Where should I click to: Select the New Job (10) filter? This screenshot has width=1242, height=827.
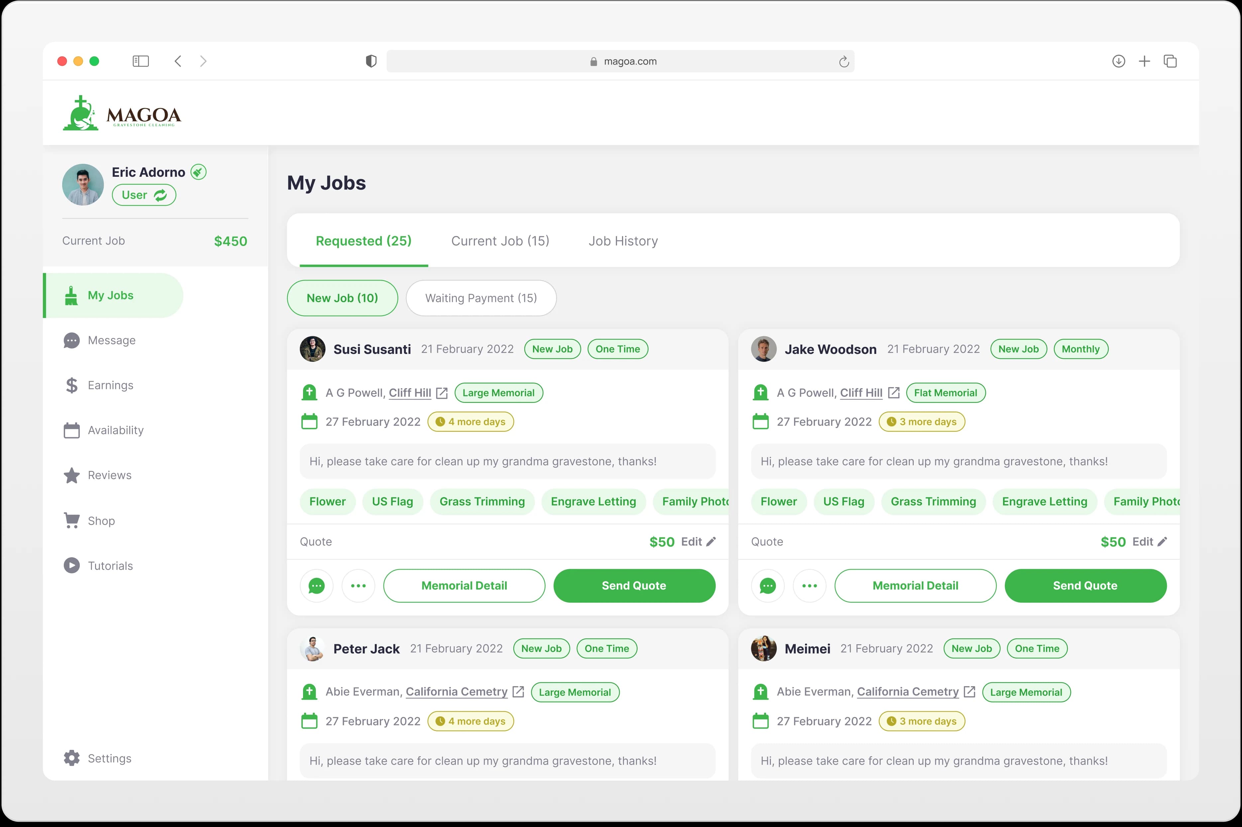tap(342, 298)
